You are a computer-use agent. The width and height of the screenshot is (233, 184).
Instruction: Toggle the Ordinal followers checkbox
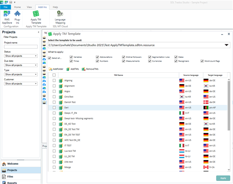coord(123,57)
